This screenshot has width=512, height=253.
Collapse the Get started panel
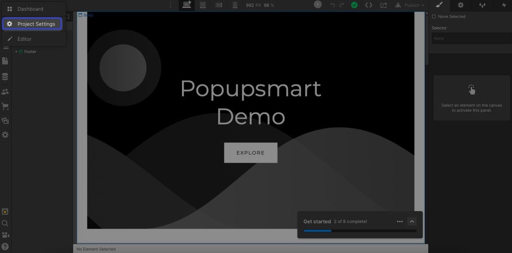tap(412, 221)
